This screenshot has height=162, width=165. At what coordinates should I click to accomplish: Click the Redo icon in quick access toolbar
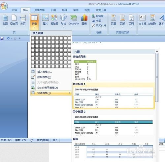[x=15, y=39]
